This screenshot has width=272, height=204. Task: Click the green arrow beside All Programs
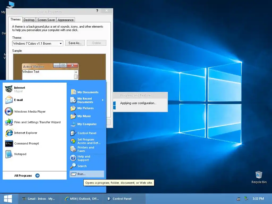pyautogui.click(x=37, y=176)
